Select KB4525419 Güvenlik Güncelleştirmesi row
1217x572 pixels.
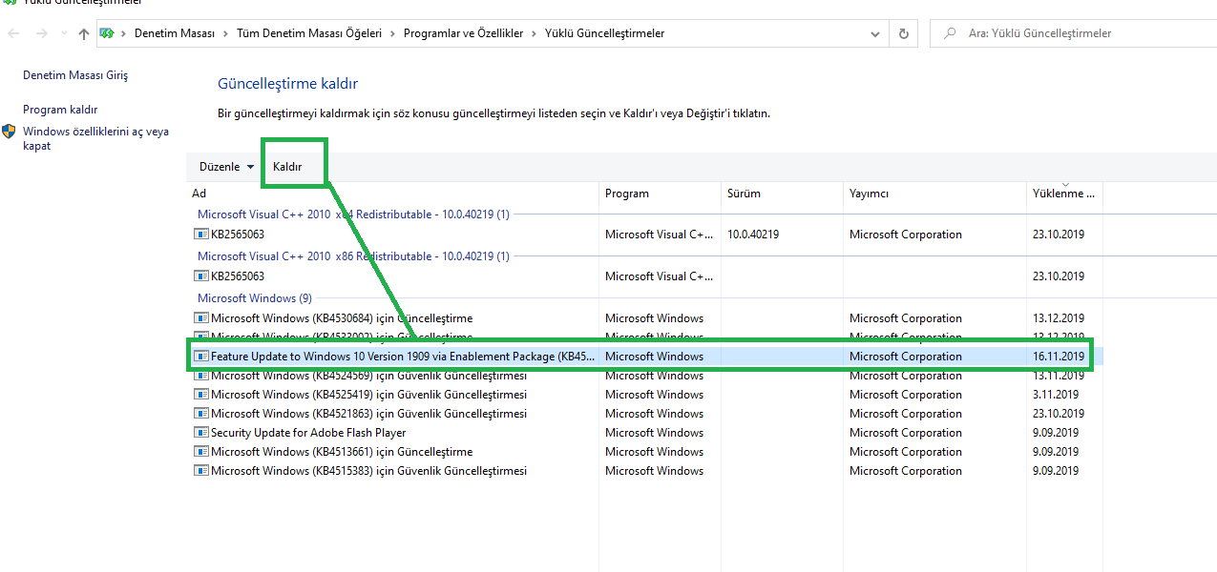[x=644, y=395]
